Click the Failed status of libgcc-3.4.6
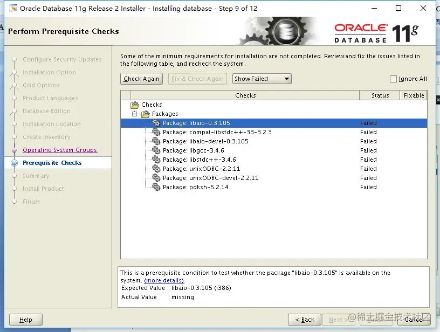 [368, 150]
